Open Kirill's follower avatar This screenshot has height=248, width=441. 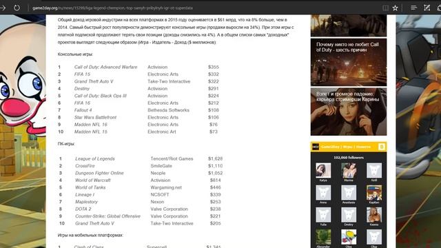pos(373,170)
